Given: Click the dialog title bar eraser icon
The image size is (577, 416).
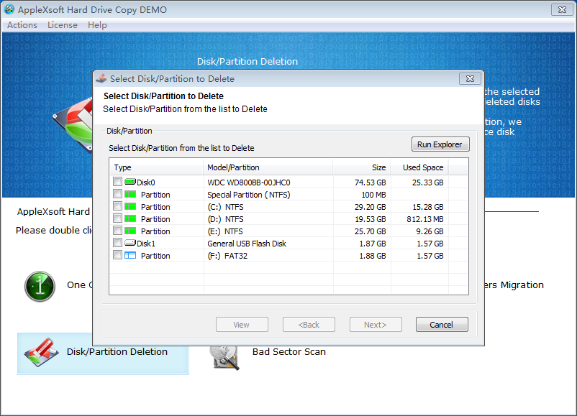Looking at the screenshot, I should point(101,78).
